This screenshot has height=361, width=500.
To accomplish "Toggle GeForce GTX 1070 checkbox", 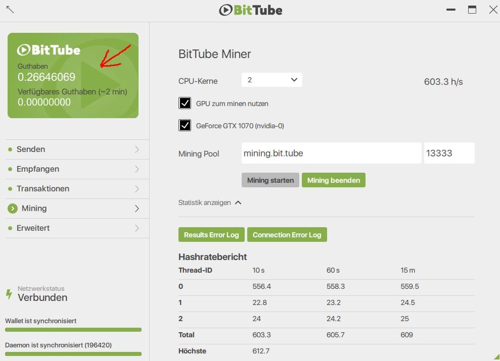I will [185, 125].
